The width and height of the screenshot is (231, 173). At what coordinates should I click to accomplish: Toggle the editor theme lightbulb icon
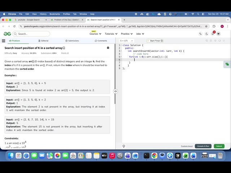(123, 146)
